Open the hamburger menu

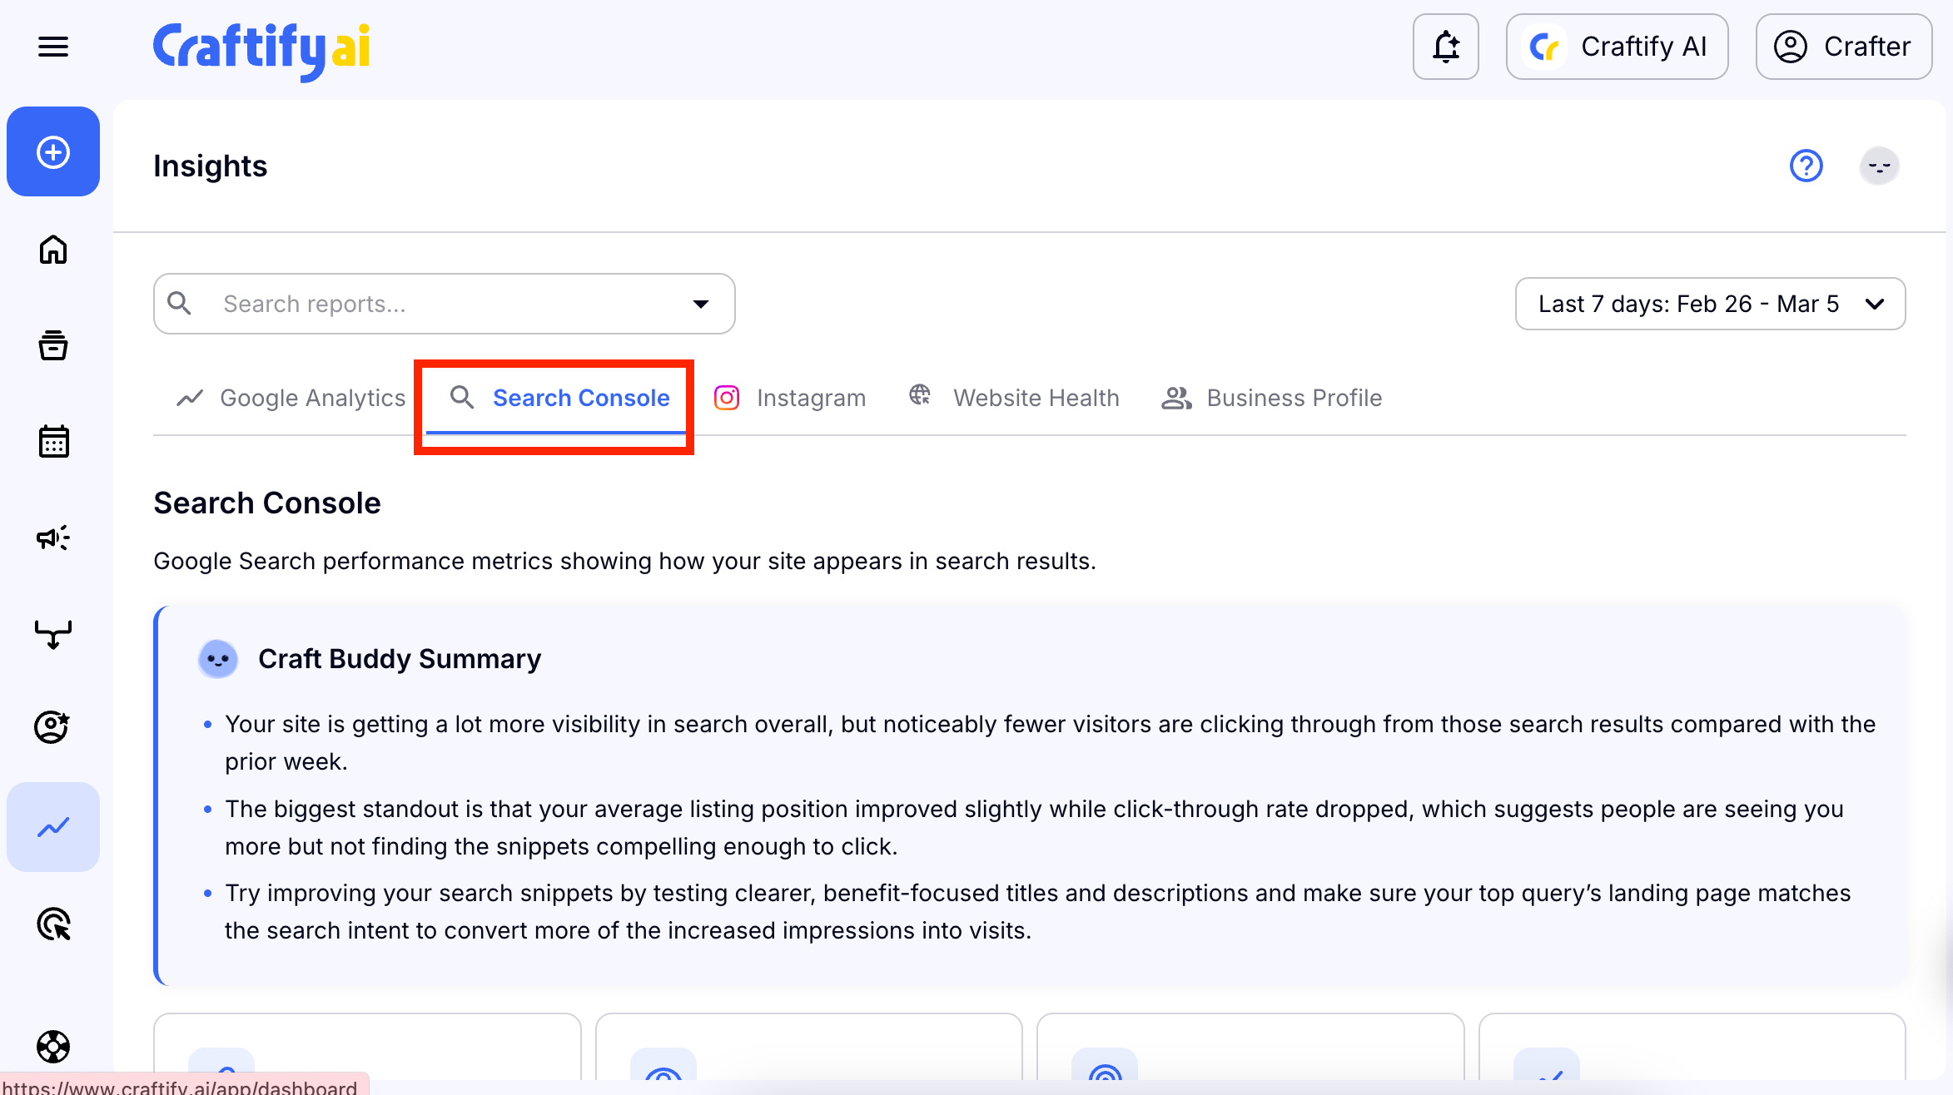click(x=53, y=47)
